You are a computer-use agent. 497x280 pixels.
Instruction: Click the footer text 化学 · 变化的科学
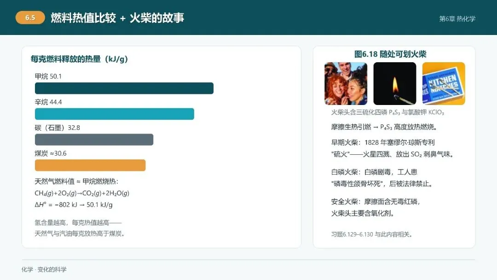click(x=44, y=269)
